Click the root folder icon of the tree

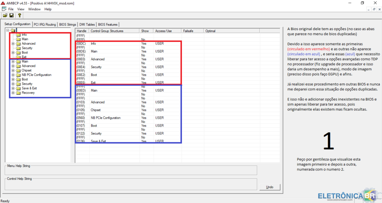point(13,30)
